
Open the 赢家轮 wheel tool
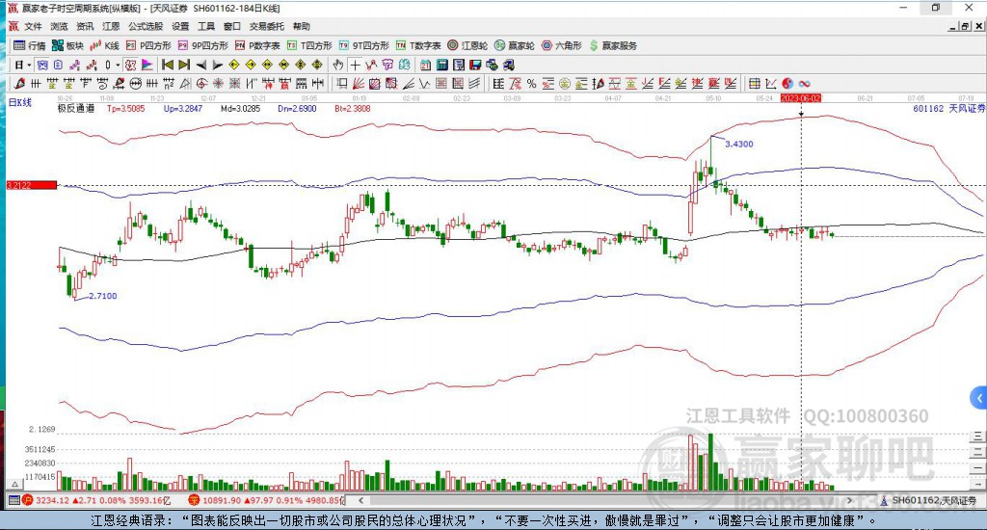(515, 45)
